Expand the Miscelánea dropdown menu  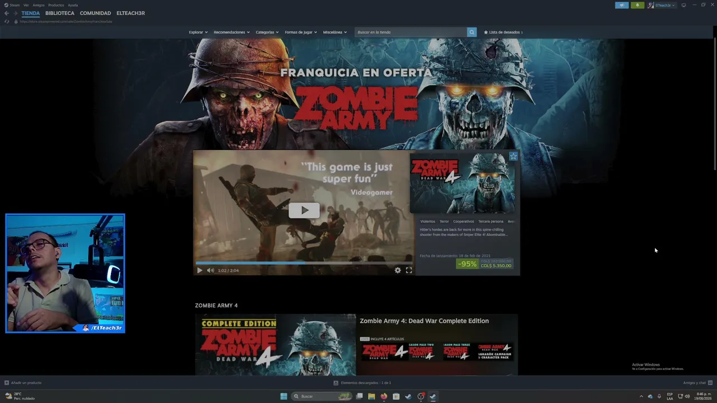[335, 32]
